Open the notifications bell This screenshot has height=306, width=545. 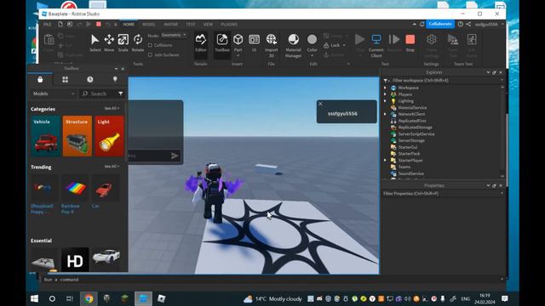422,24
